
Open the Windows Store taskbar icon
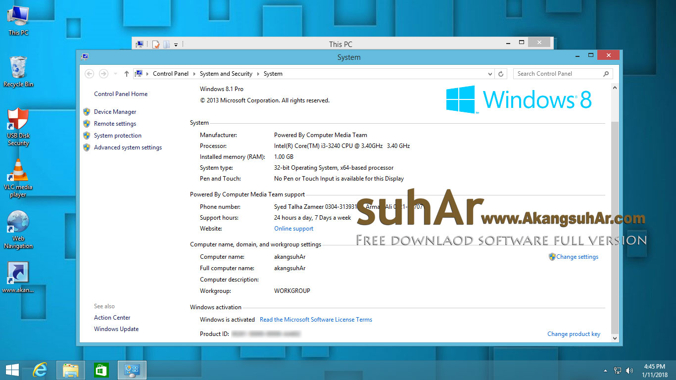[101, 370]
